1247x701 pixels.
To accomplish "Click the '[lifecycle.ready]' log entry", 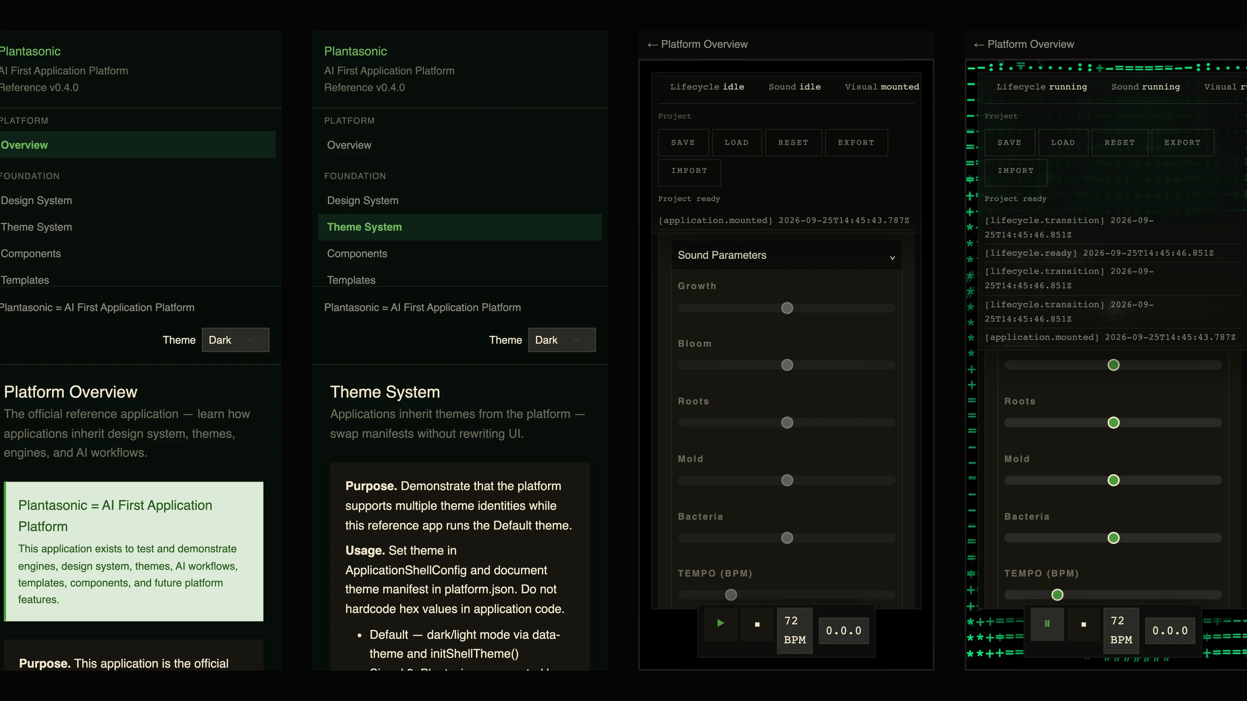I will point(1099,253).
